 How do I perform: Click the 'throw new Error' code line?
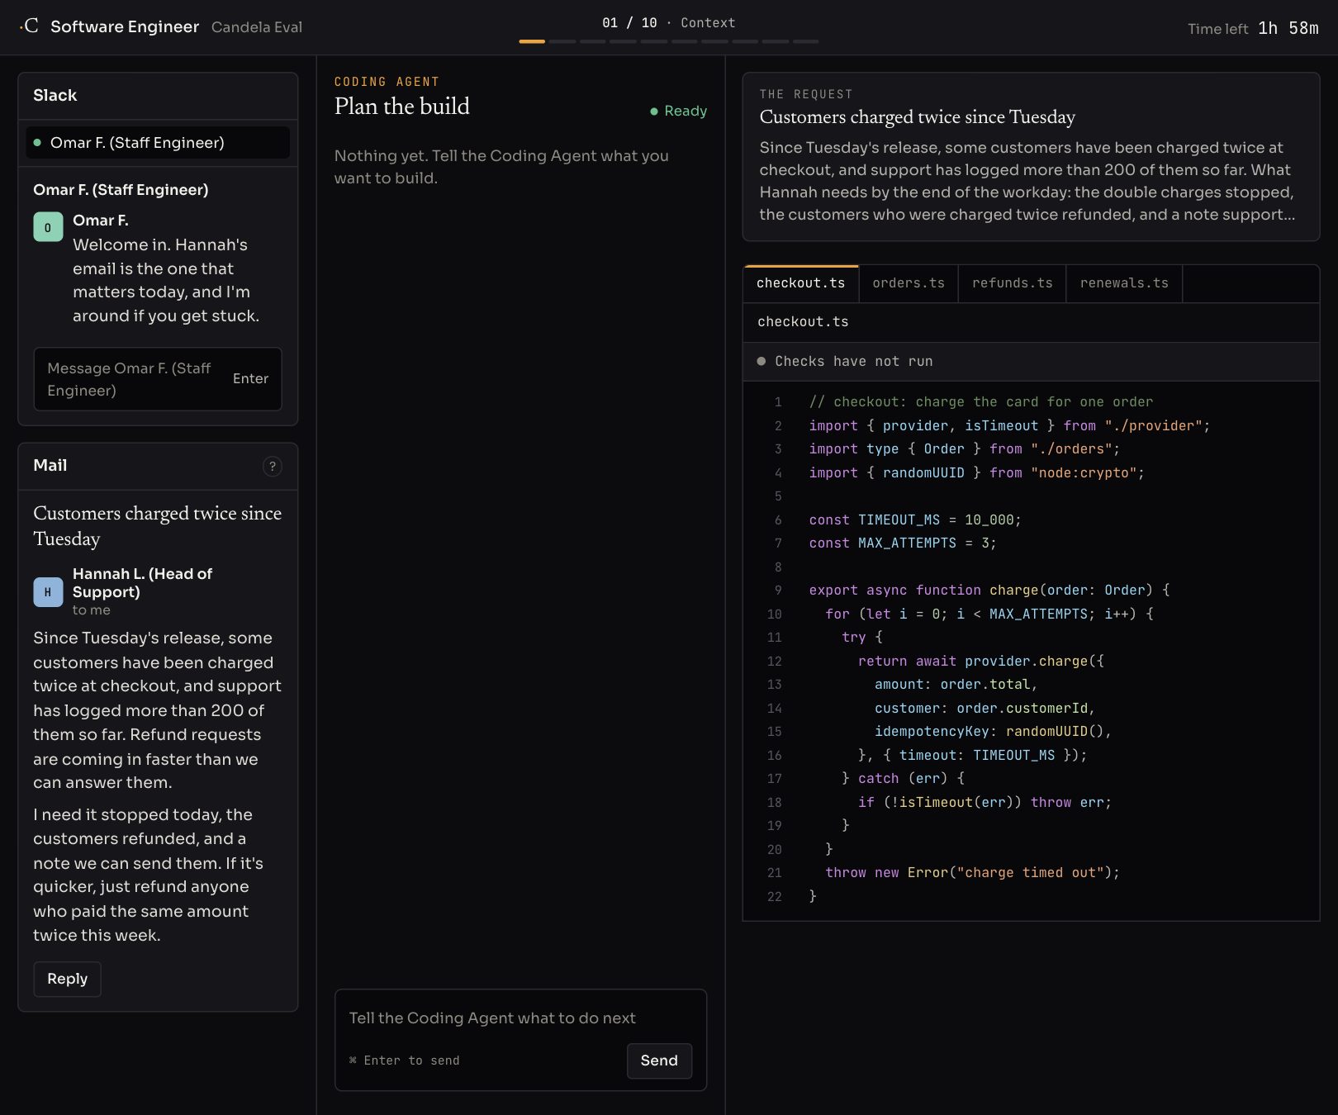coord(972,872)
